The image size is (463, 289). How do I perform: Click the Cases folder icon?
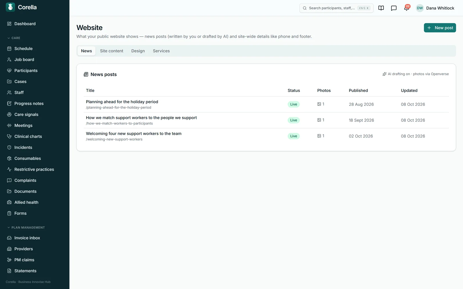(x=9, y=81)
